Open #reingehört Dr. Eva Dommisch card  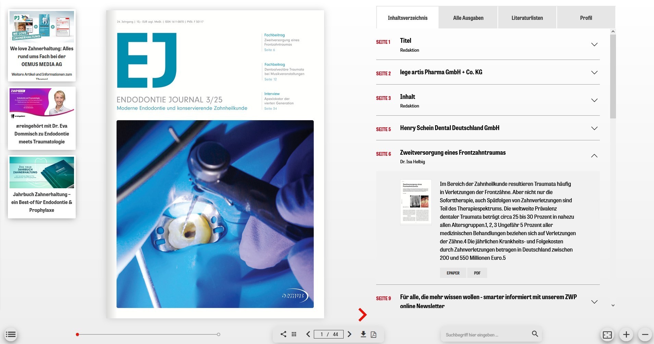tap(42, 118)
